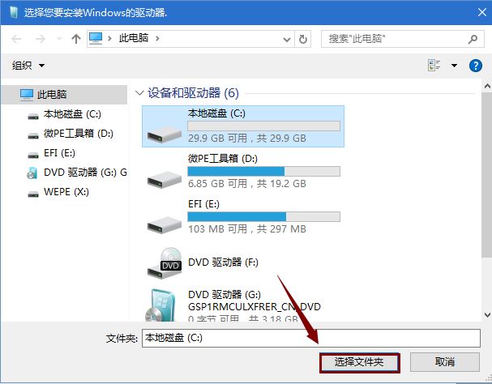Collapse the 设备和驱动器 group

[x=140, y=93]
